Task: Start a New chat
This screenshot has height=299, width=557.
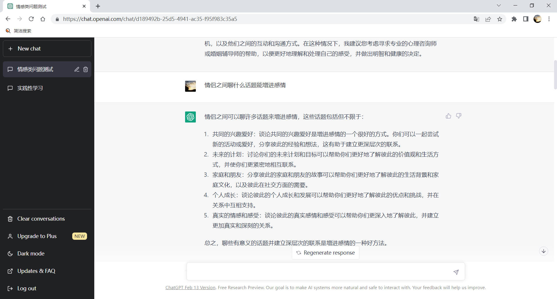Action: pyautogui.click(x=47, y=49)
